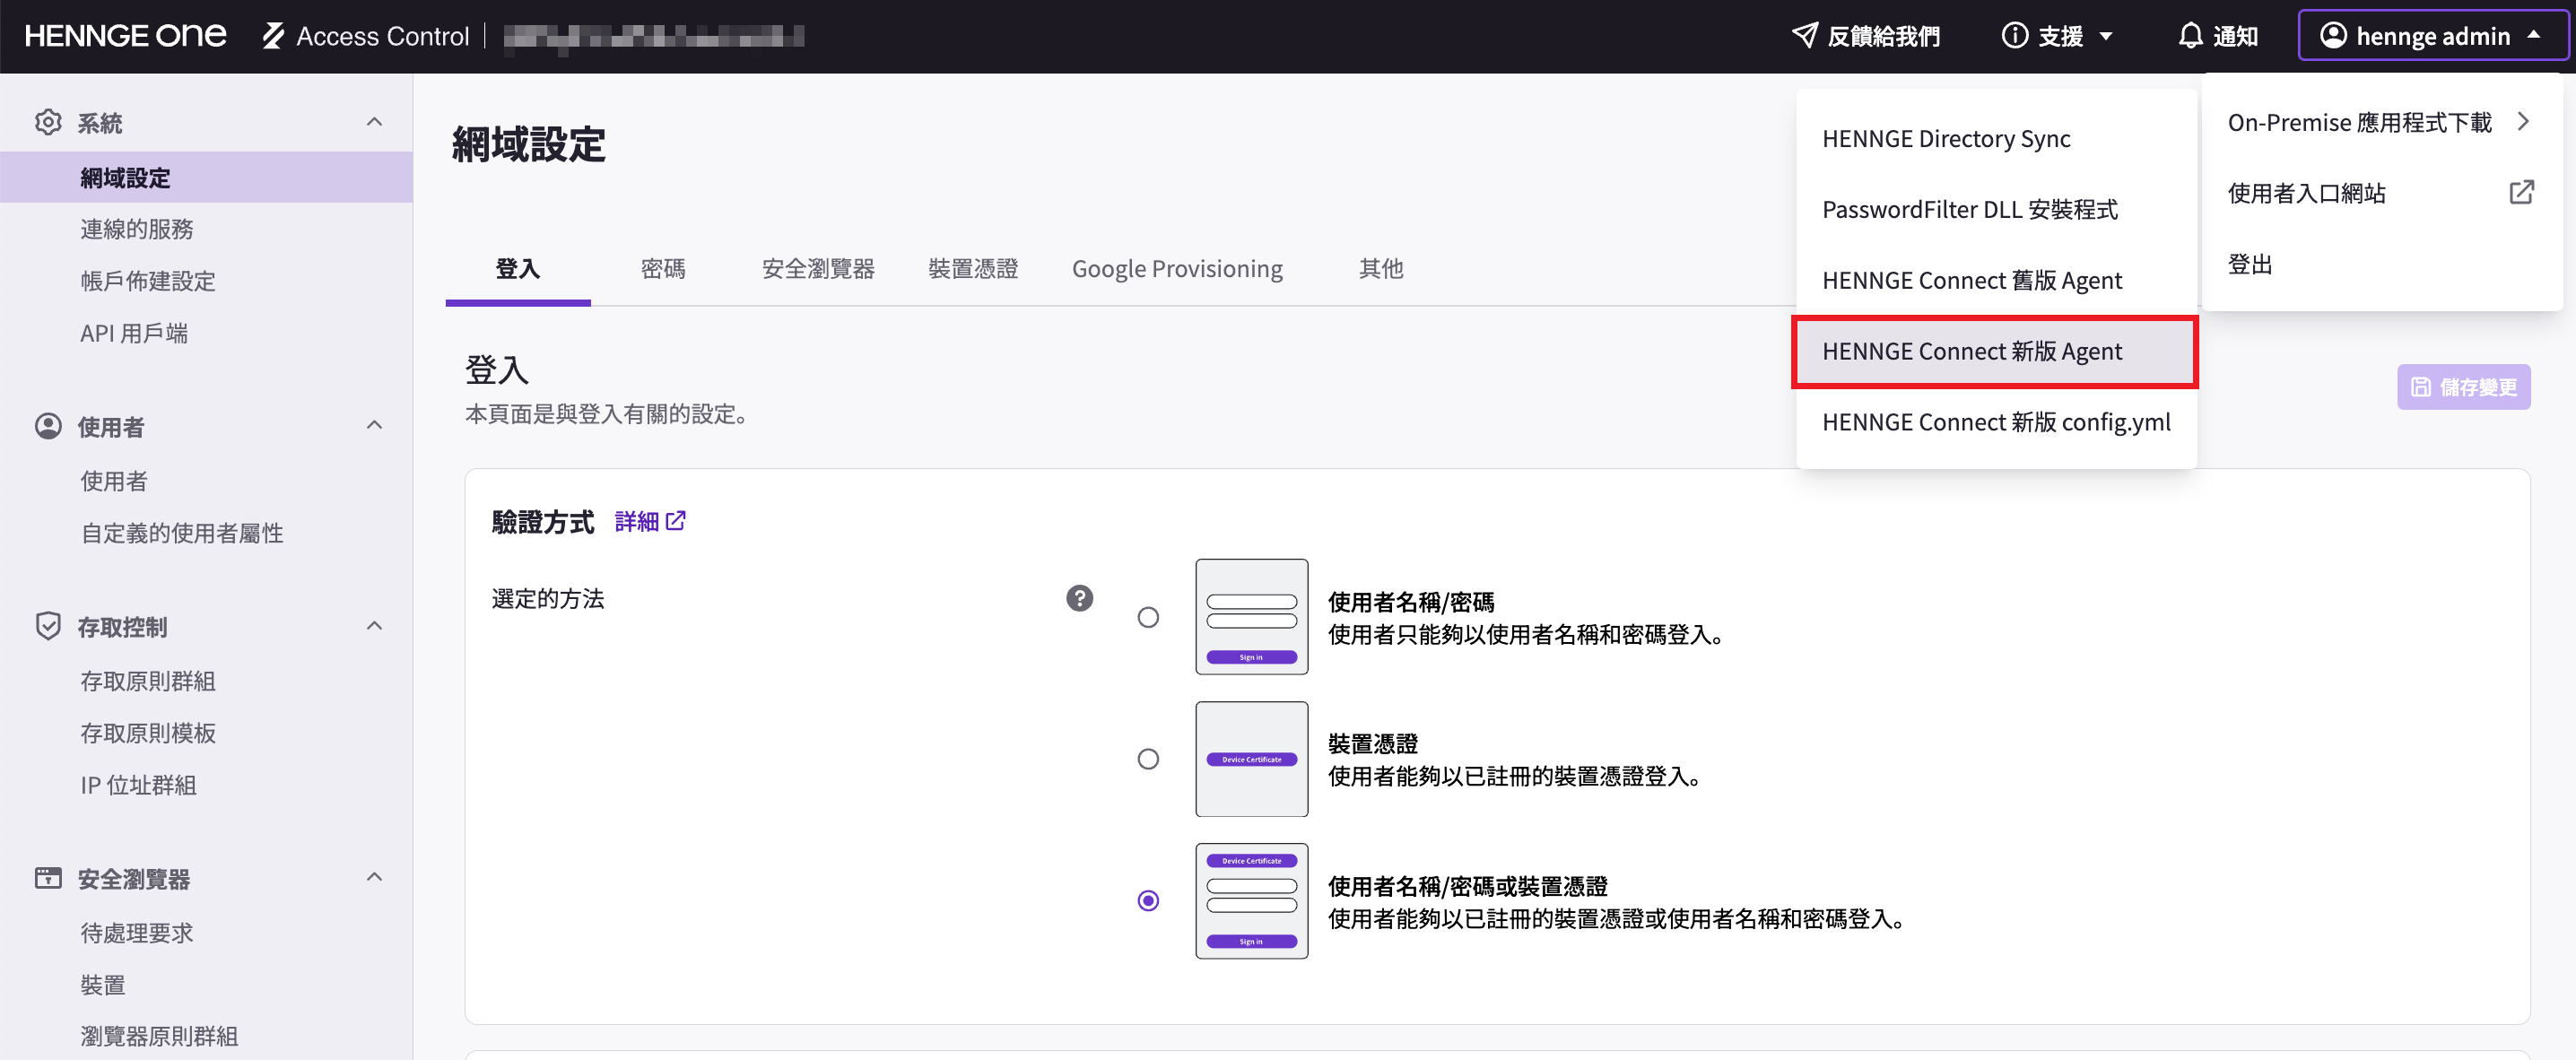This screenshot has height=1060, width=2576.
Task: Collapse the 系統 sidebar section chevron
Action: [374, 122]
